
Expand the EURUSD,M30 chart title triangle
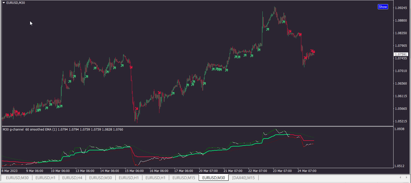point(4,3)
